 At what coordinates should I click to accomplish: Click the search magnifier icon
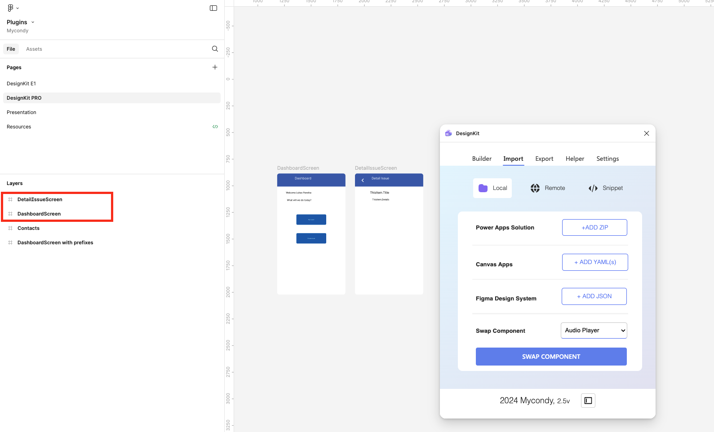[x=215, y=49]
